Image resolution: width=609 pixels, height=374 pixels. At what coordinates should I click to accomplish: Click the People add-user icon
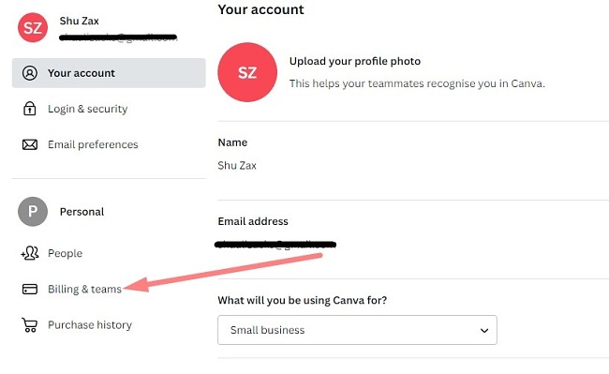[30, 253]
